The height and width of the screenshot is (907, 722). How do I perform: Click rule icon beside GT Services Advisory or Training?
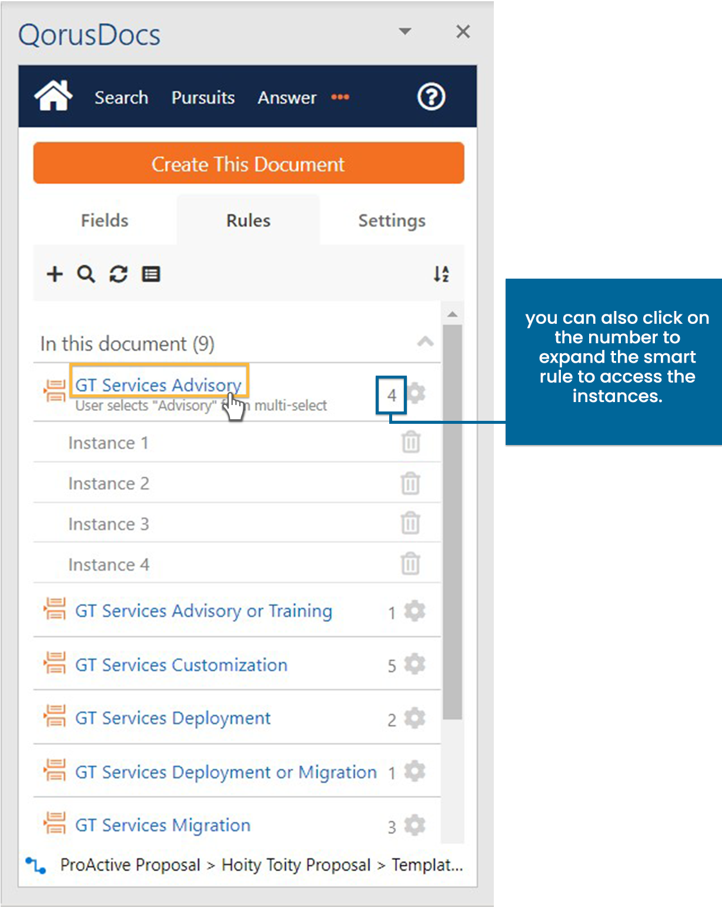pyautogui.click(x=55, y=610)
